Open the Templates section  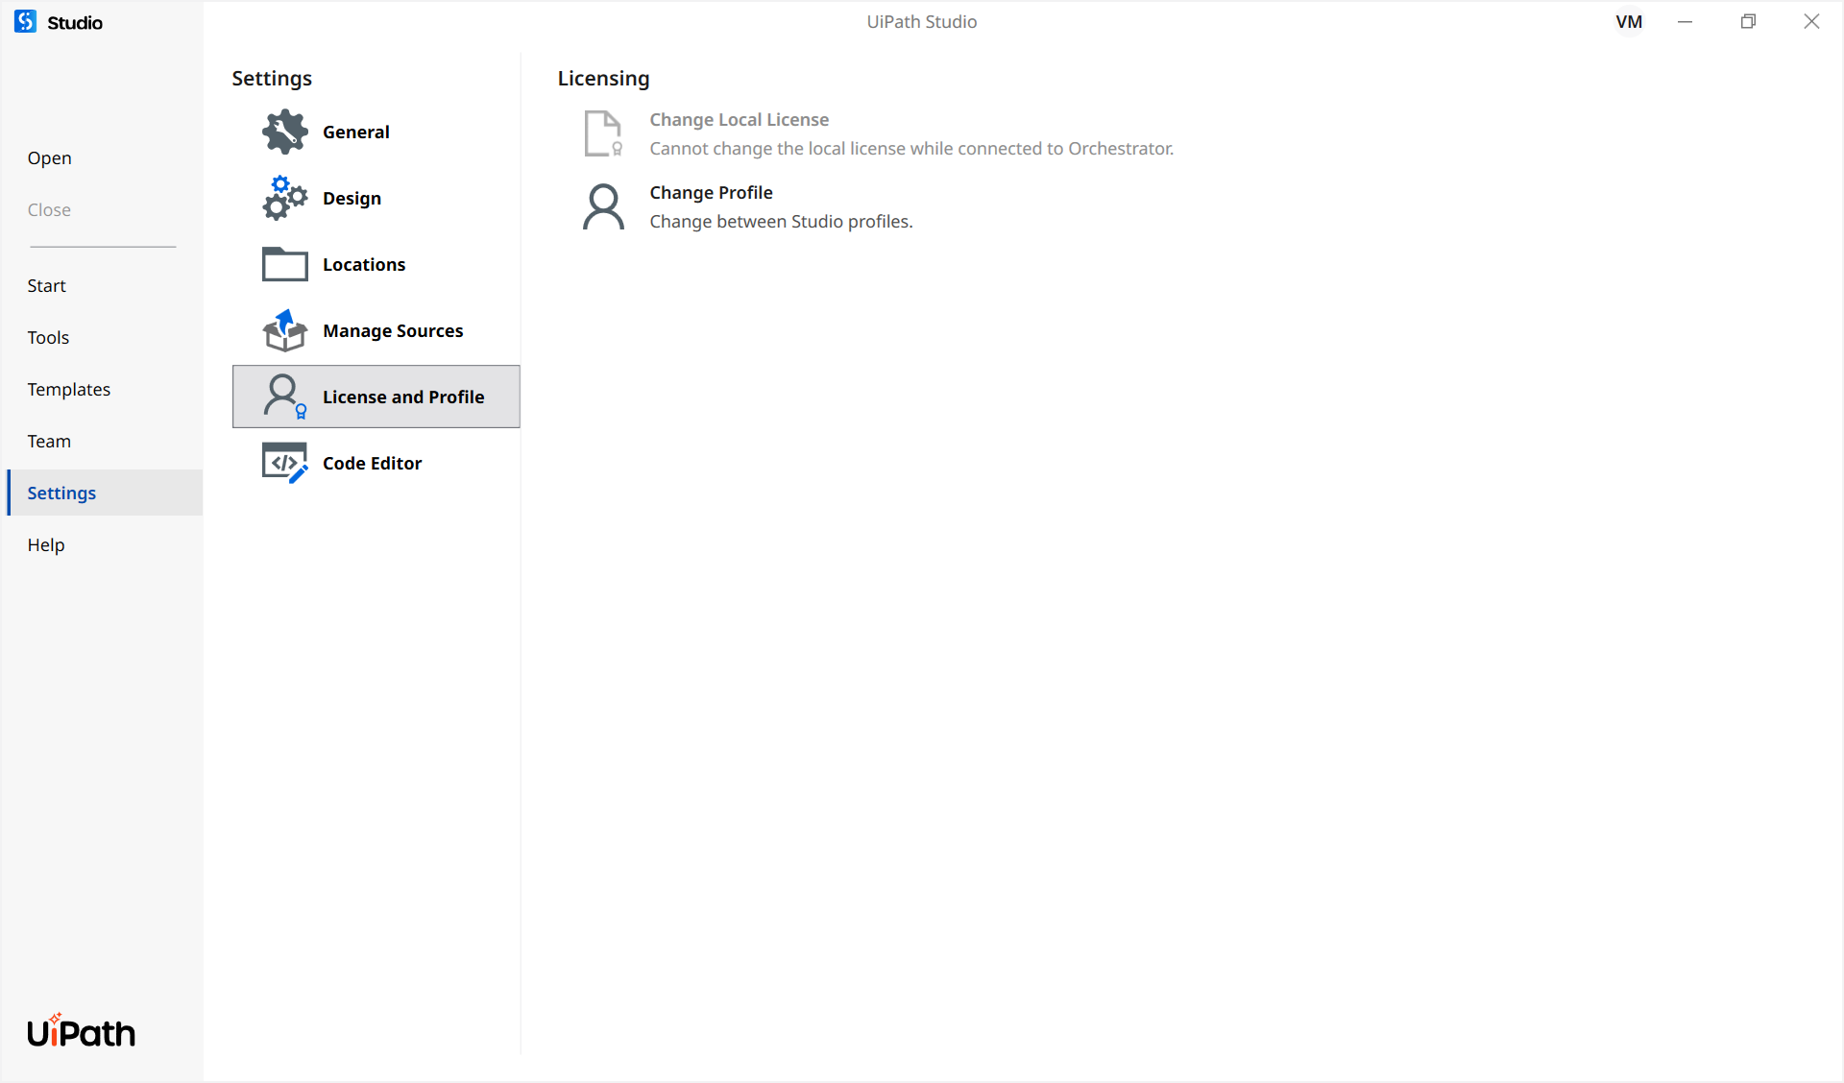[68, 389]
